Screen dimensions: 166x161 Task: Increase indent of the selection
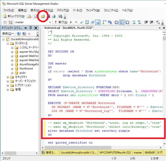[x=151, y=22]
